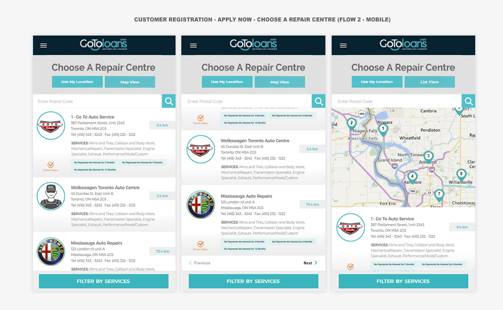The height and width of the screenshot is (310, 503).
Task: Select map pin number 4 near Kenmore
Action: click(x=412, y=177)
